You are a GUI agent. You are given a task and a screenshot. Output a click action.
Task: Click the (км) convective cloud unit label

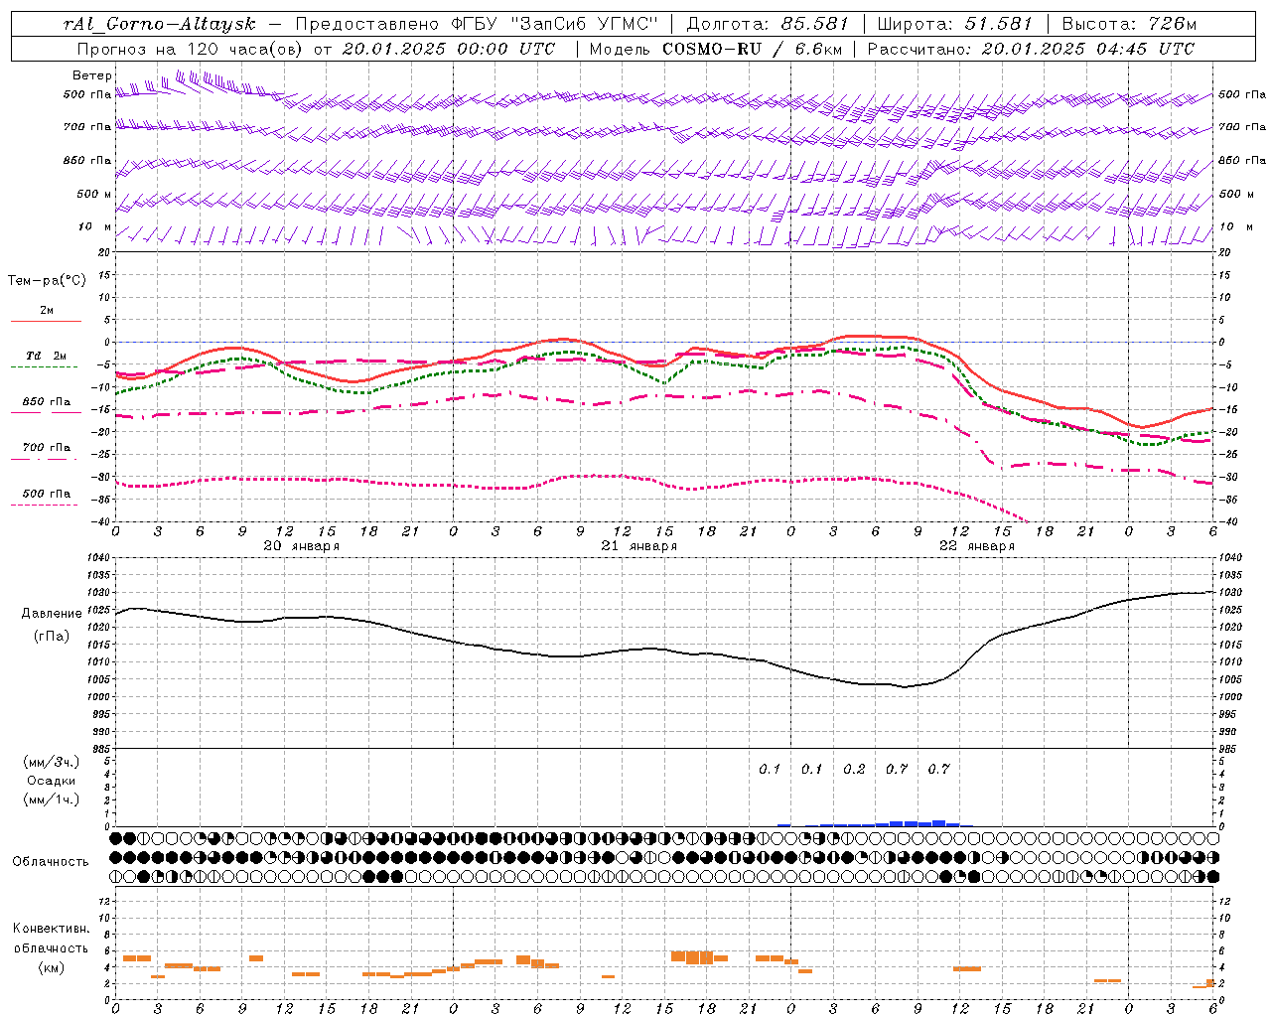[x=52, y=967]
